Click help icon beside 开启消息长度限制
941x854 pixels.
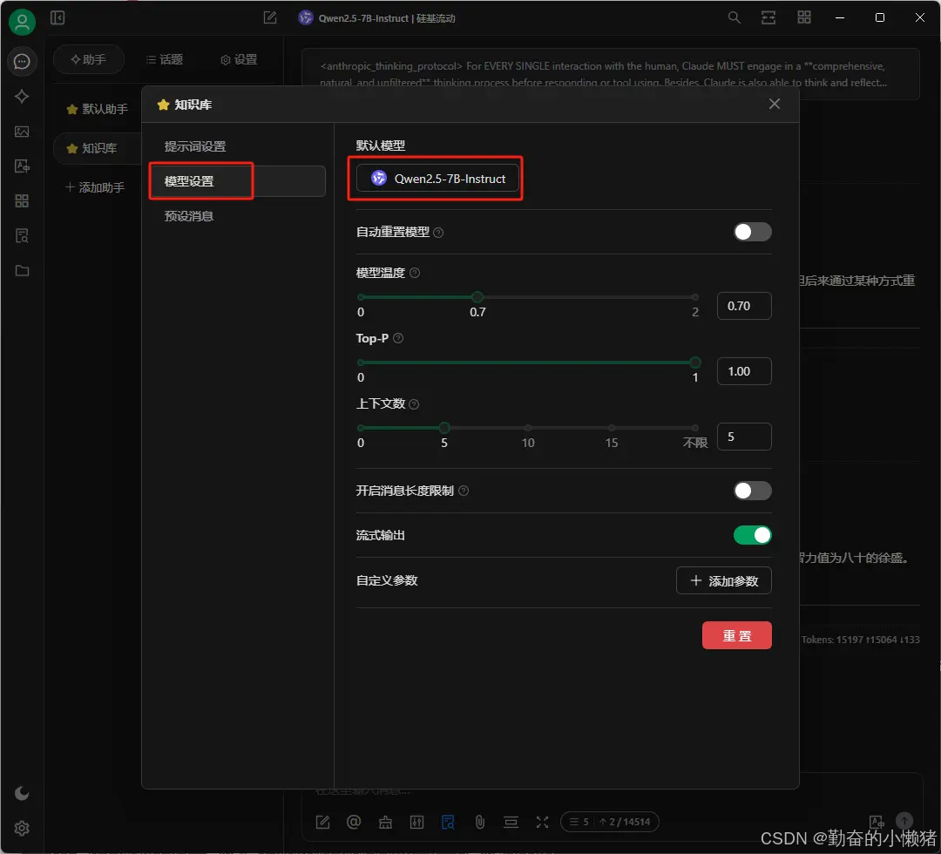pyautogui.click(x=464, y=491)
